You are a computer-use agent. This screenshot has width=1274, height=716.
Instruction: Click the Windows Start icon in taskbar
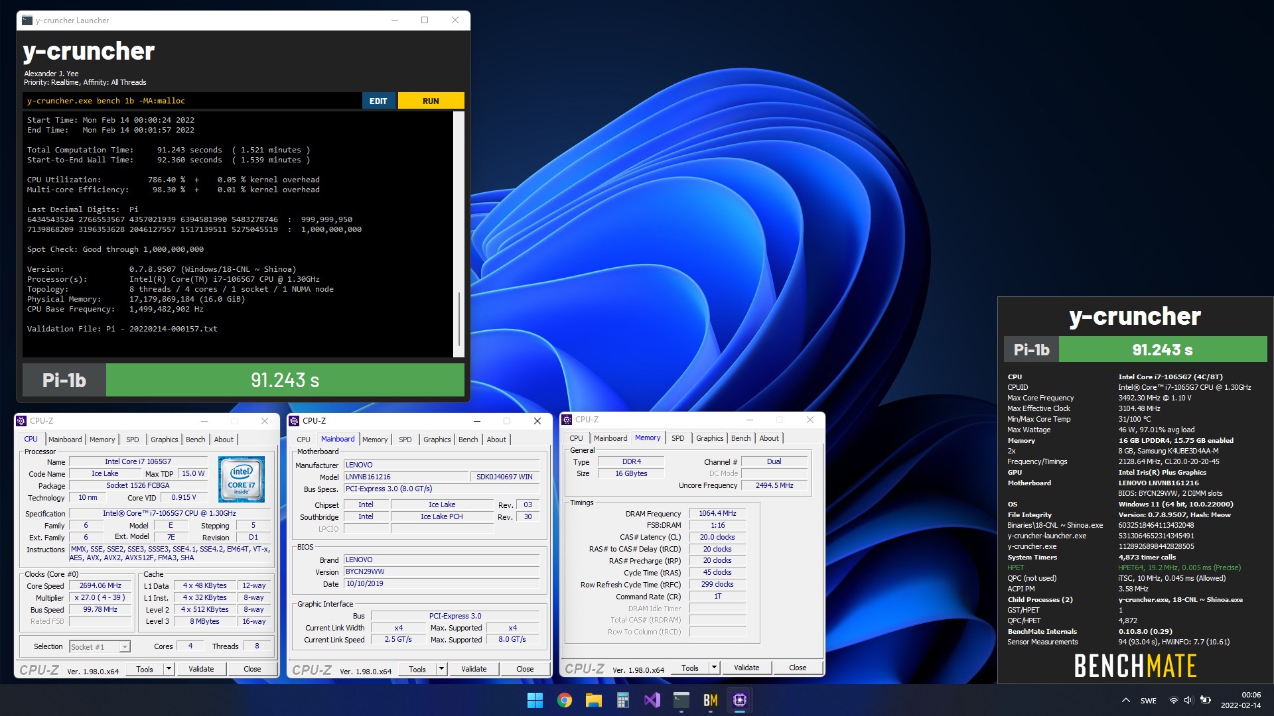pyautogui.click(x=535, y=700)
